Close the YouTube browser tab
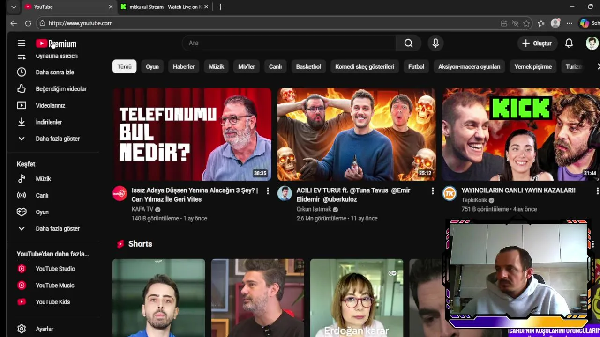This screenshot has width=600, height=337. click(x=111, y=7)
